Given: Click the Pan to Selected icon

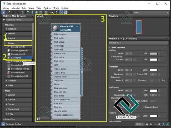Looking at the screenshot, I should pos(168,124).
